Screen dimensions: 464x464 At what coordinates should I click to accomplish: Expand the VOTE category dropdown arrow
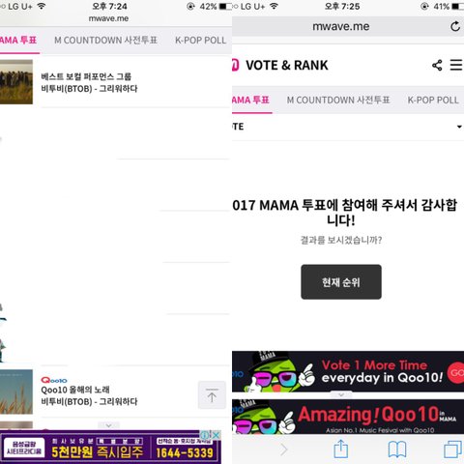click(459, 127)
